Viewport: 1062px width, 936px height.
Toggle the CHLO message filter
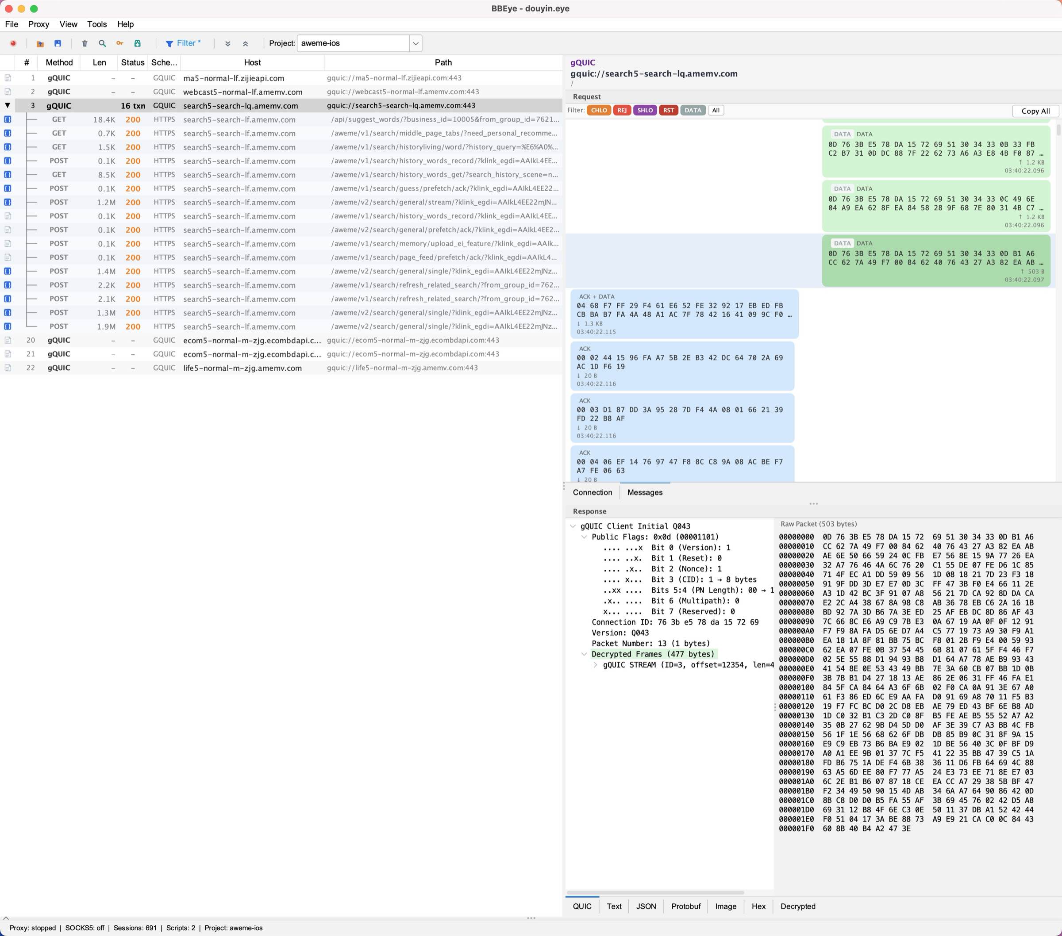[x=599, y=110]
